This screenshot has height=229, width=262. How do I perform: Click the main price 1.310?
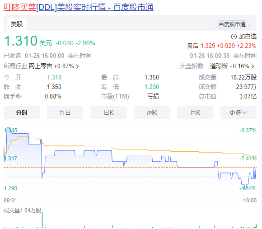point(21,41)
